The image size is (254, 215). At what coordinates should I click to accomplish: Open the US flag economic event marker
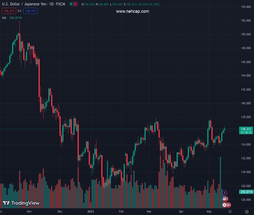click(x=225, y=199)
